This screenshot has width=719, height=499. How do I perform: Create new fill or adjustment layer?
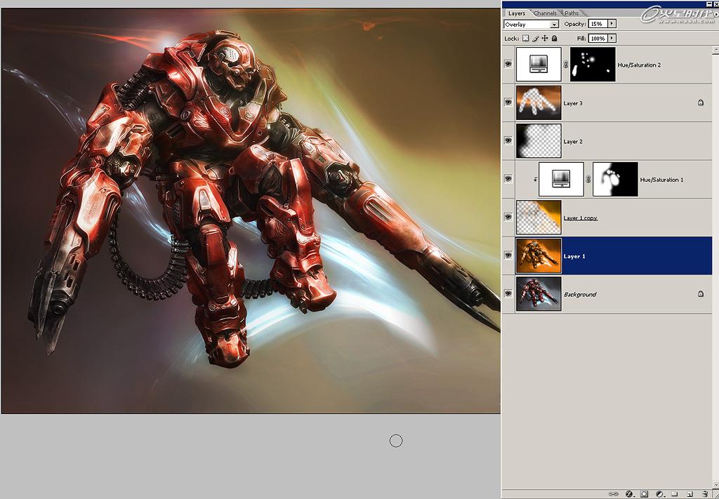click(x=659, y=494)
